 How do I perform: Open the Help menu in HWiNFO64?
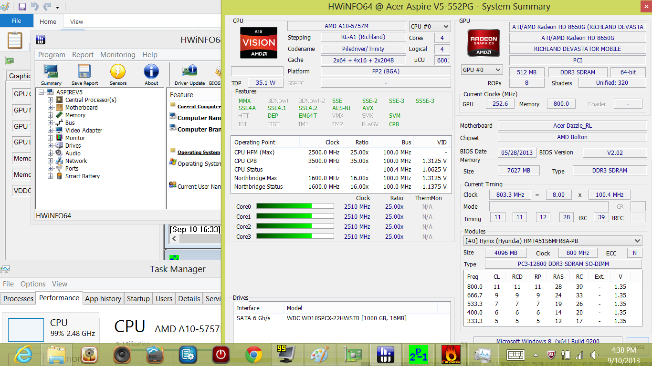coord(150,55)
